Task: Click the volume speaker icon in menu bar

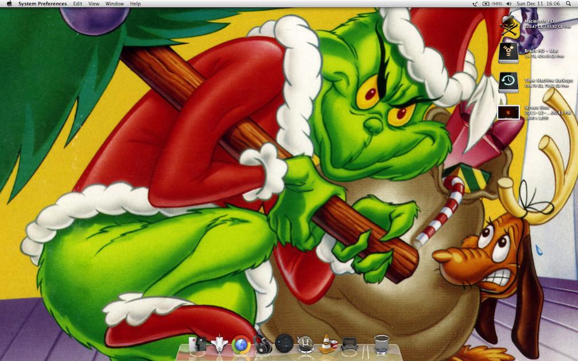Action: point(509,3)
